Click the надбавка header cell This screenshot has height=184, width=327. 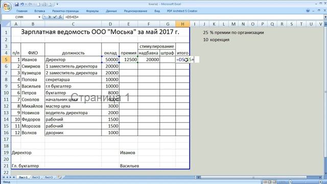tap(149, 53)
